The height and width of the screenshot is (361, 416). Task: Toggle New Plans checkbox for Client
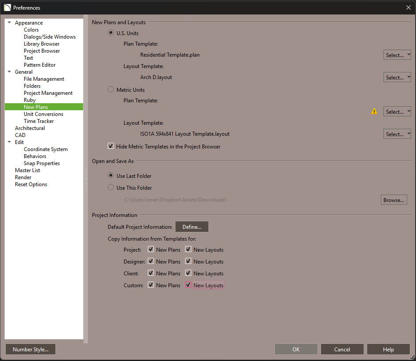coord(151,273)
